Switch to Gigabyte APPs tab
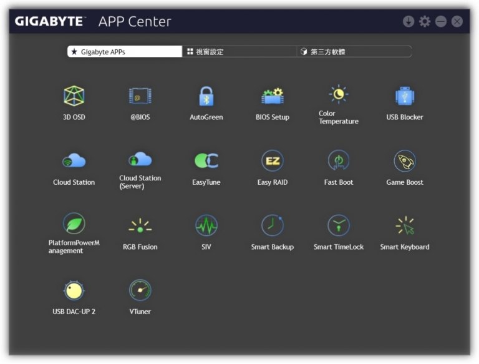Viewport: 479px width, 364px height. coord(125,52)
